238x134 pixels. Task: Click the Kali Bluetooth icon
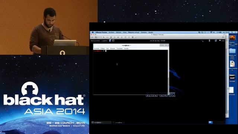click(x=209, y=41)
